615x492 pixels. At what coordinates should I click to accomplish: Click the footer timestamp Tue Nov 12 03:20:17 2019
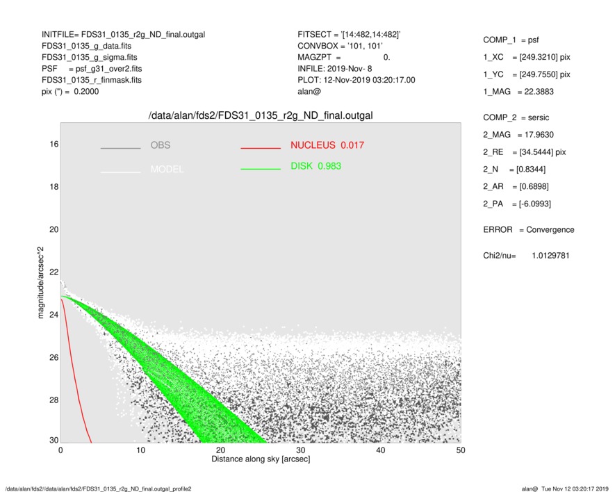(575, 489)
